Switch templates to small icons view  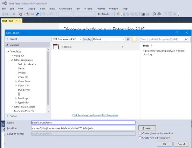[x=129, y=39]
